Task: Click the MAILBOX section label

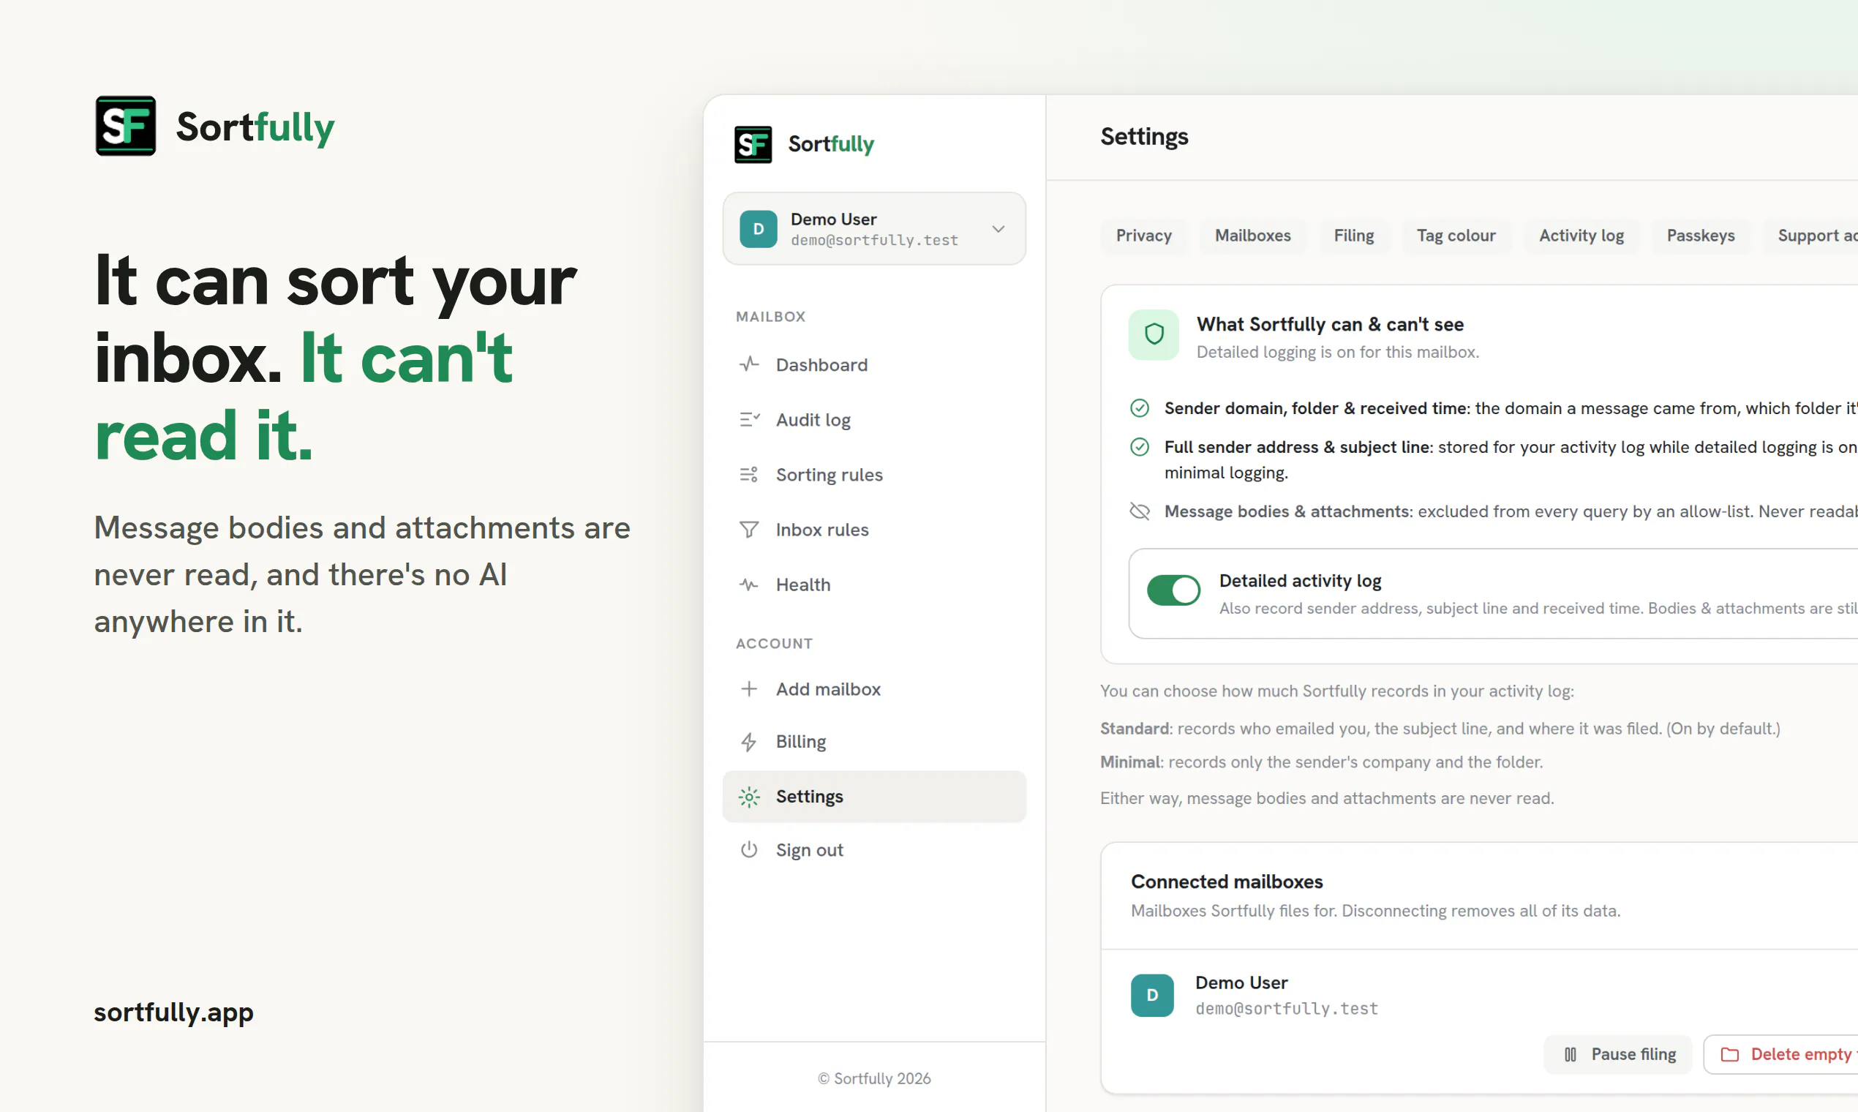Action: click(770, 316)
